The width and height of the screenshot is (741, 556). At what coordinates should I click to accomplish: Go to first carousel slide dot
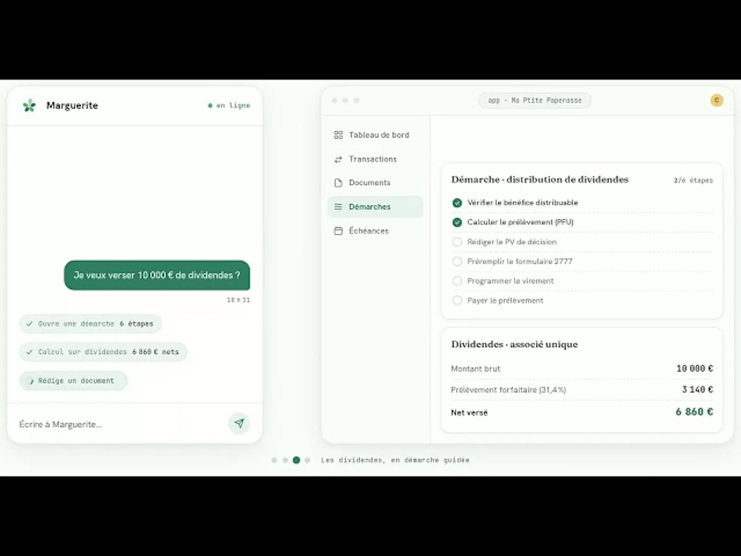point(274,460)
